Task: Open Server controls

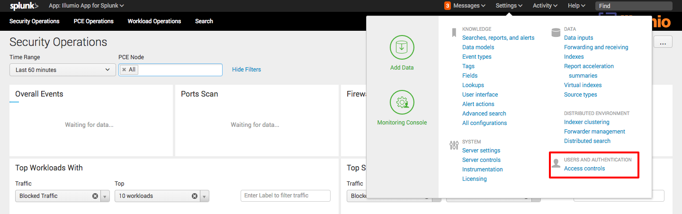Action: (x=481, y=160)
